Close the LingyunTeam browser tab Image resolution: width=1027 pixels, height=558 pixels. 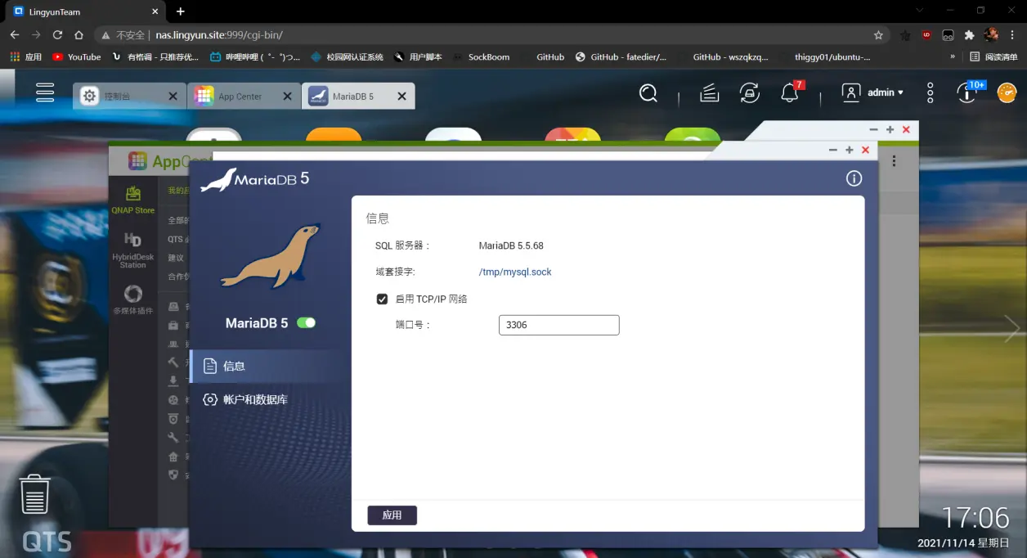coord(155,11)
